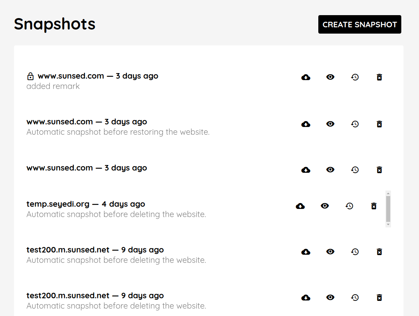Click the eye icon for the temp.seyedi.org snapshot
Viewport: 419px width, 316px height.
click(325, 206)
